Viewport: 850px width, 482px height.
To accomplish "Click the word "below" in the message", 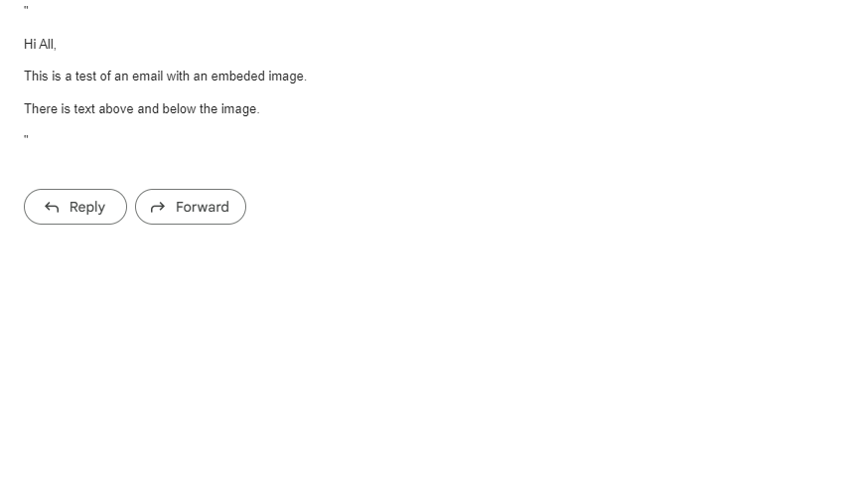I will coord(179,108).
